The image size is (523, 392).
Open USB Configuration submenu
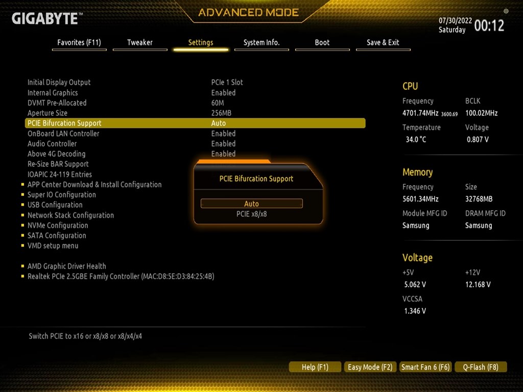tap(55, 205)
